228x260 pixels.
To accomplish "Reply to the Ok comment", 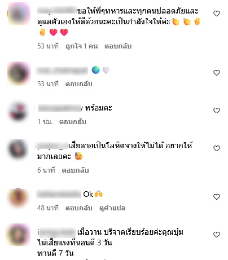I will click(x=79, y=208).
